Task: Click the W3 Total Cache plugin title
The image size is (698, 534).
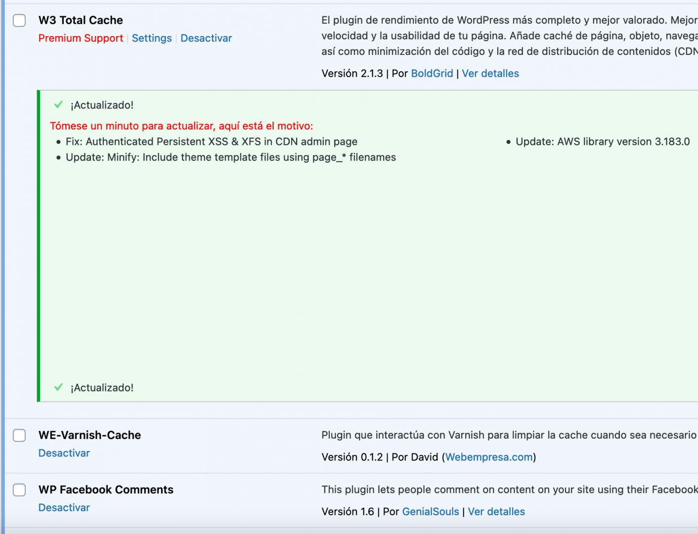Action: pyautogui.click(x=81, y=20)
